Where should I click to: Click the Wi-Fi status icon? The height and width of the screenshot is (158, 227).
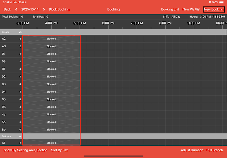(x=210, y=2)
